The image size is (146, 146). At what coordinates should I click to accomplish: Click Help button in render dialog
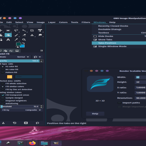(95, 114)
